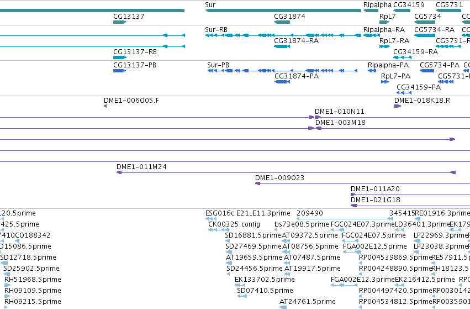Screen dimensions: 470x310
Task: Select the SD12718.5prime EST label
Action: [28, 258]
